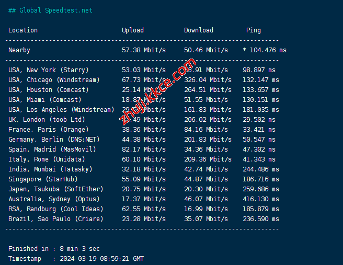This screenshot has width=343, height=265.
Task: Click USA, Chicago (Windstream) location text
Action: click(x=54, y=80)
